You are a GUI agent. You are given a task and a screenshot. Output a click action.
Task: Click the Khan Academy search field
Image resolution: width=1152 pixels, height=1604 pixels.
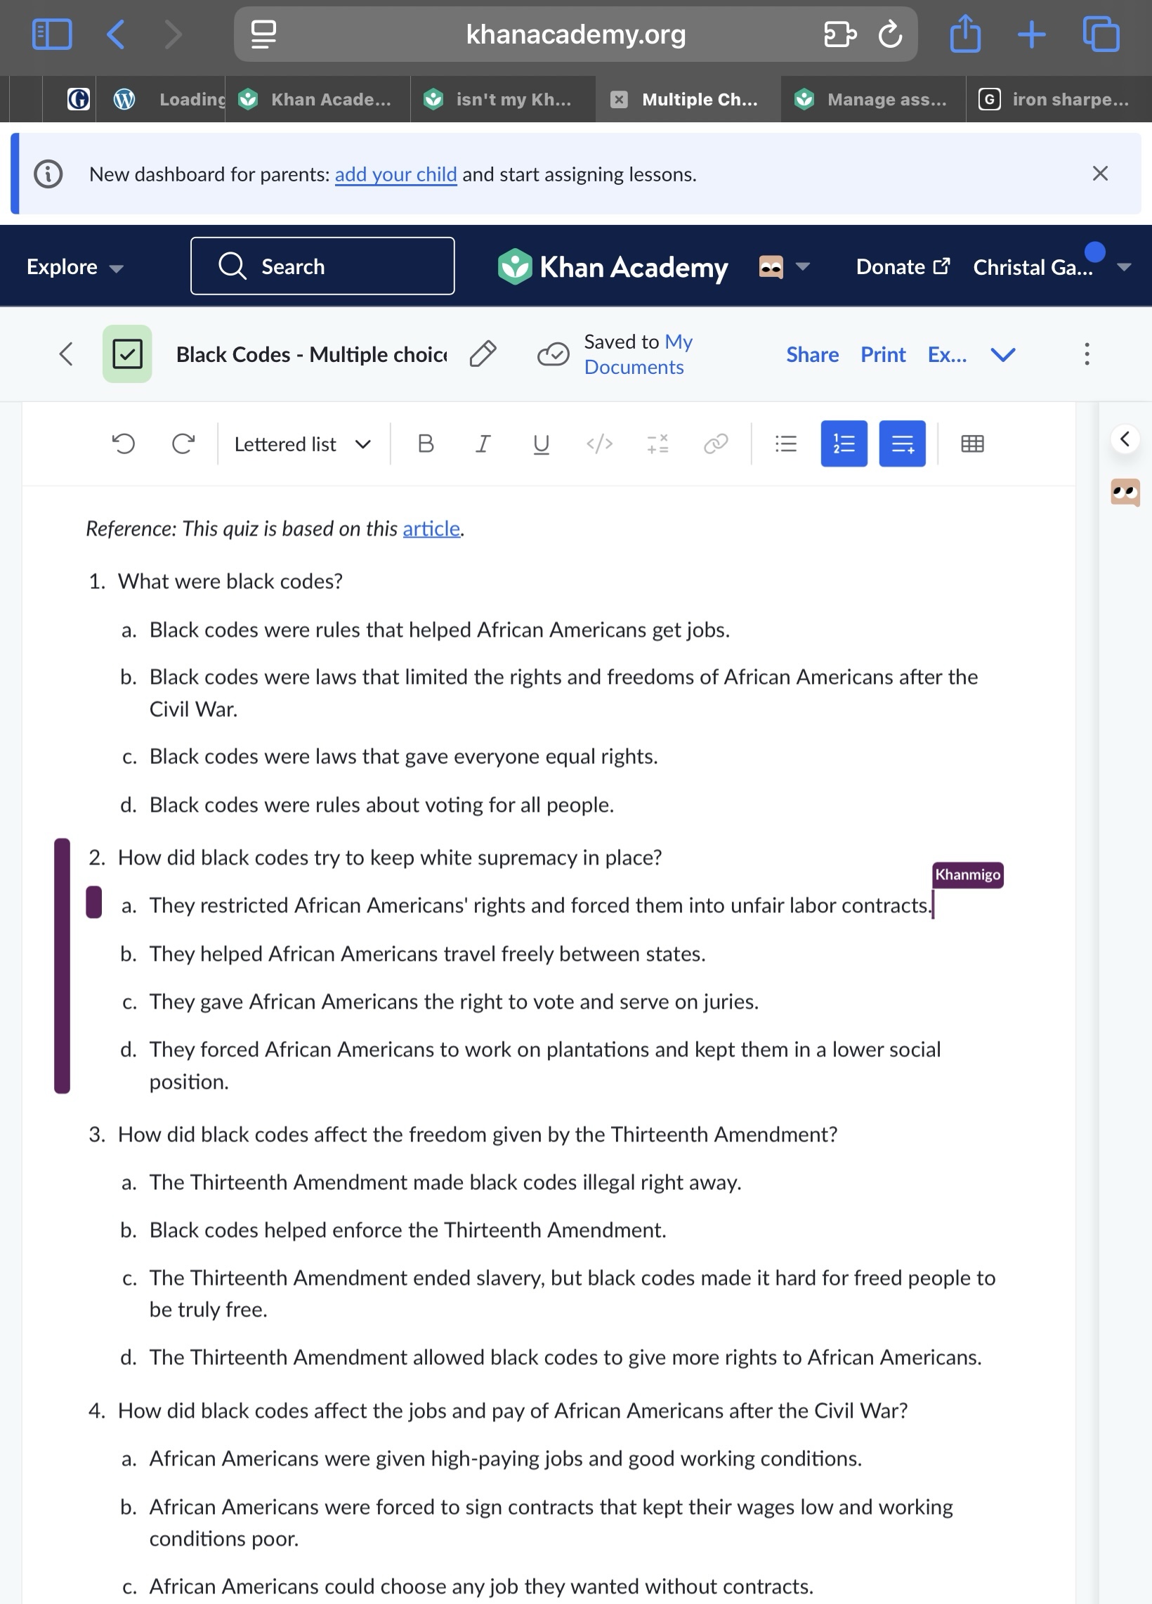tap(322, 266)
